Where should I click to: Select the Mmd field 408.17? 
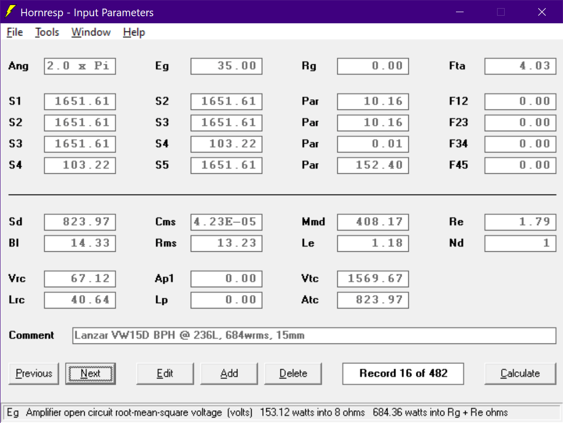[373, 222]
